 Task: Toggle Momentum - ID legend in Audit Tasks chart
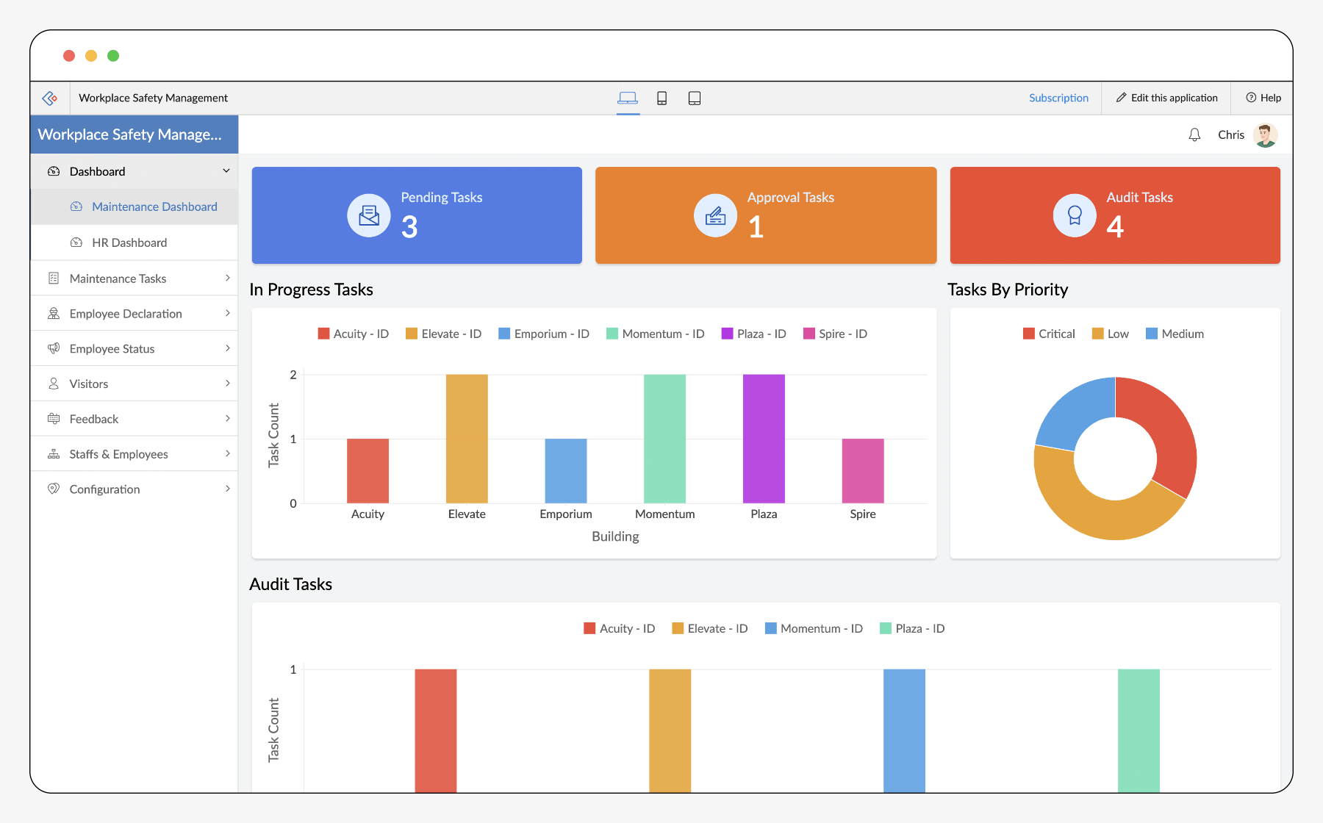tap(814, 628)
